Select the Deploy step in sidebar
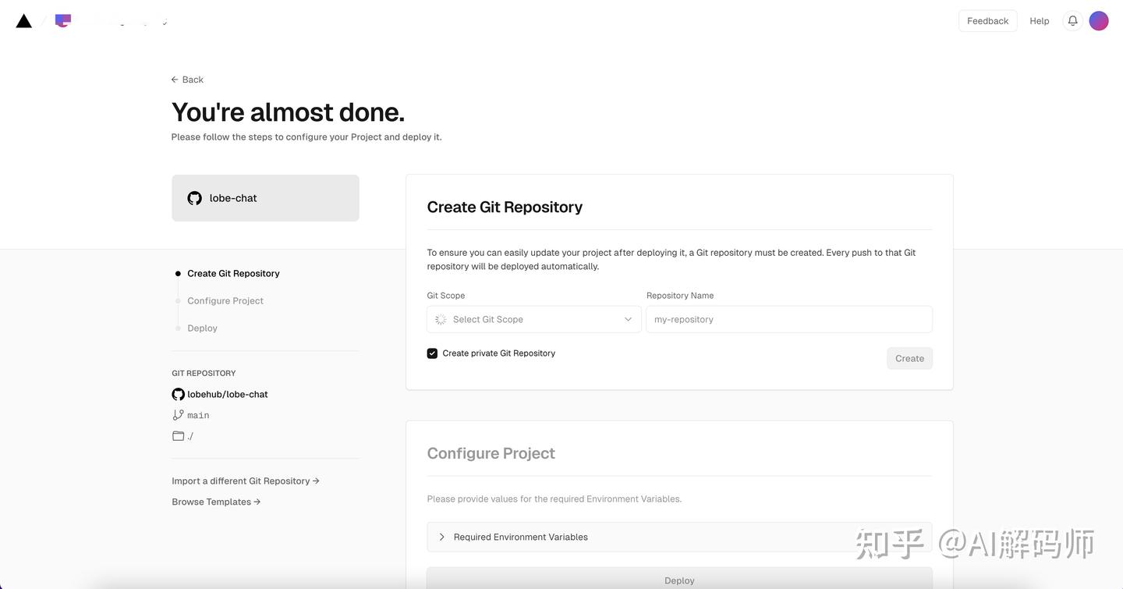Screen dimensions: 1123x589 (202, 328)
